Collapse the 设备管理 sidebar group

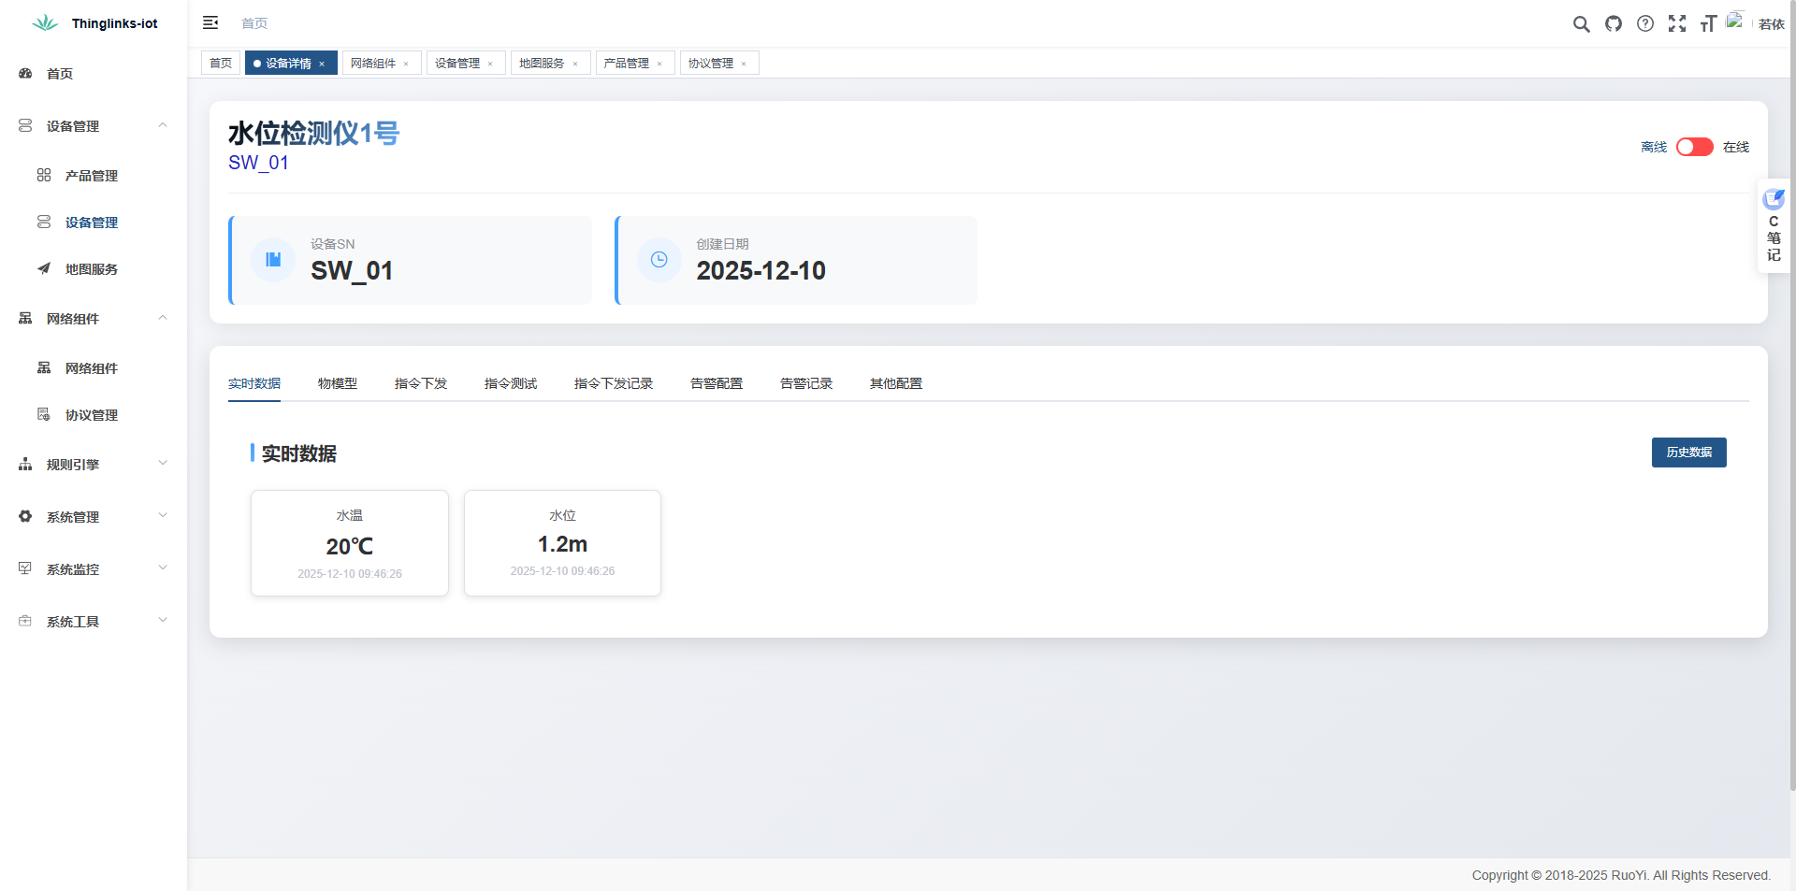[x=94, y=126]
